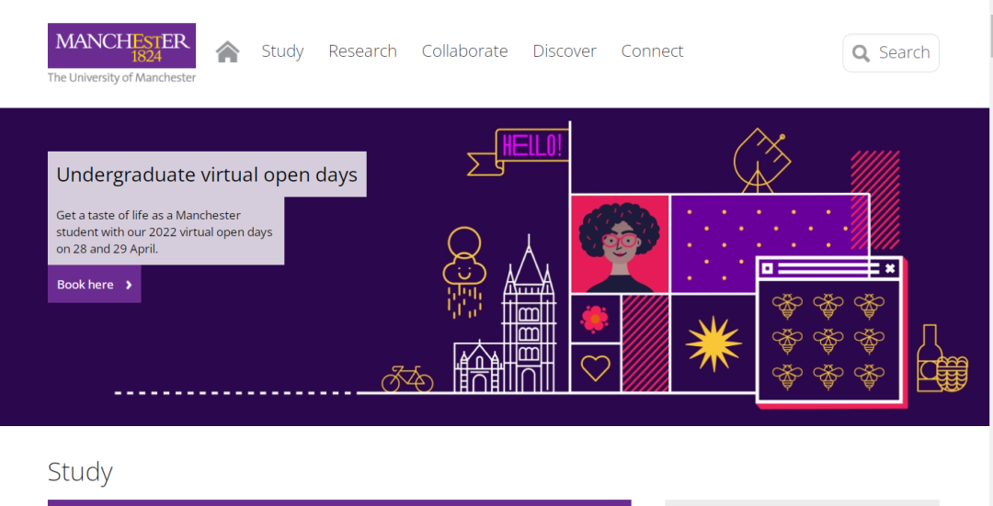Open the Research menu
The image size is (993, 506).
(x=362, y=51)
